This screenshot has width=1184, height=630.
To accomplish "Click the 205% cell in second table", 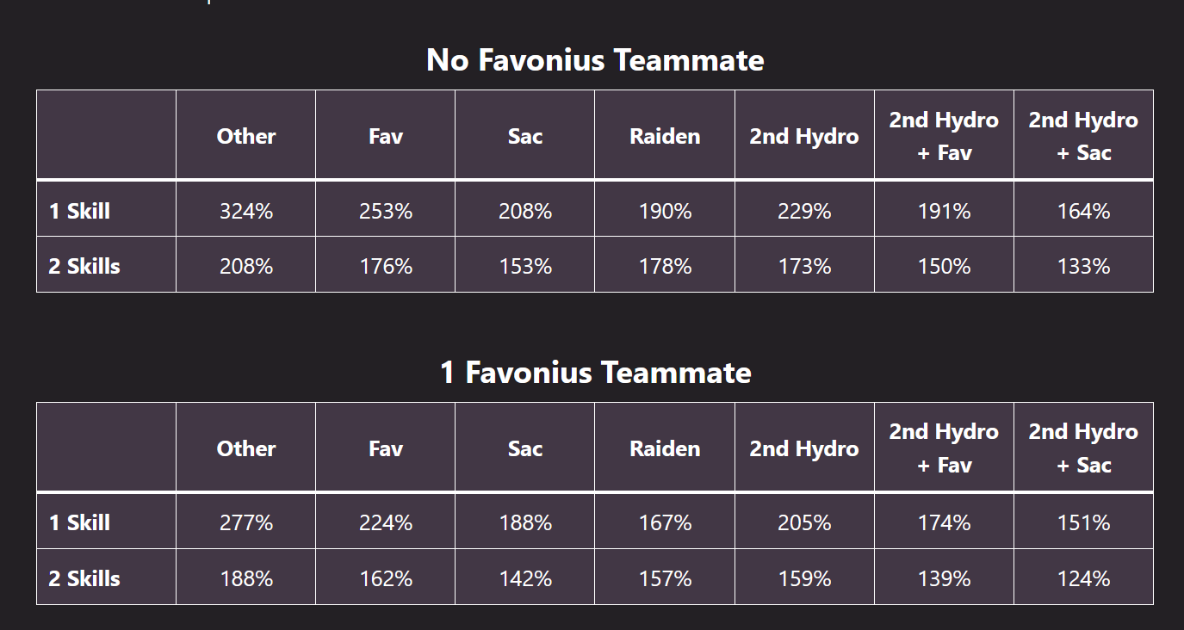I will click(x=804, y=523).
